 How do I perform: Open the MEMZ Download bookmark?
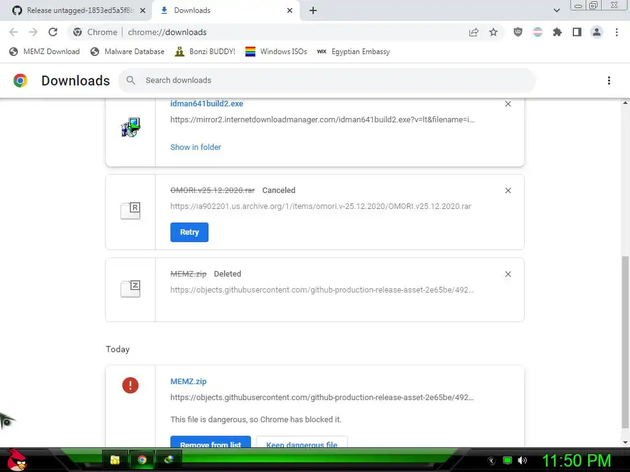coord(44,52)
